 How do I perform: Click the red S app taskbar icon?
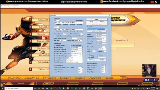(x=68, y=88)
